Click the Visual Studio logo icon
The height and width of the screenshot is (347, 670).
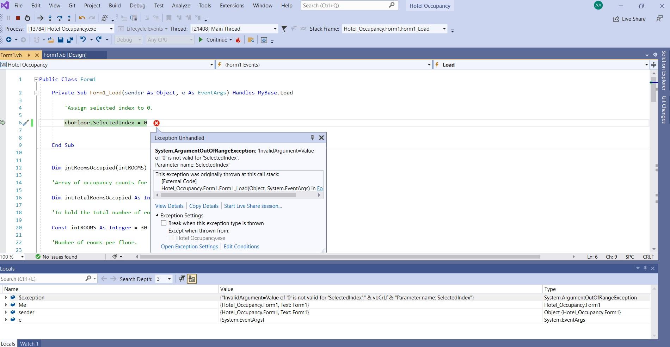point(5,6)
